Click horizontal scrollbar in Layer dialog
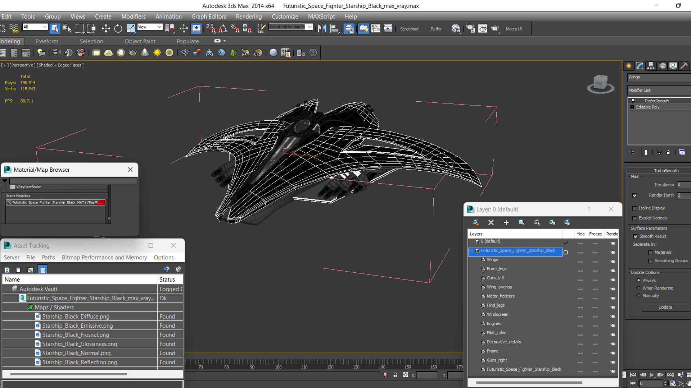 529,383
